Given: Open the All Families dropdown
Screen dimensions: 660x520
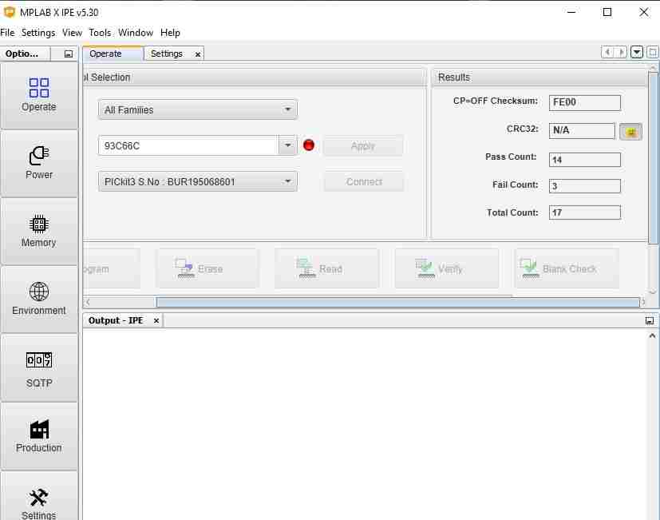Looking at the screenshot, I should [197, 109].
